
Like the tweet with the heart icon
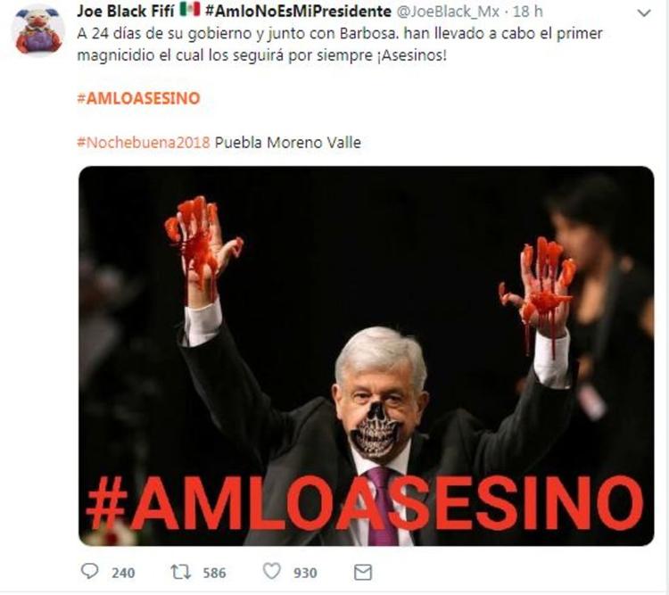tap(272, 571)
